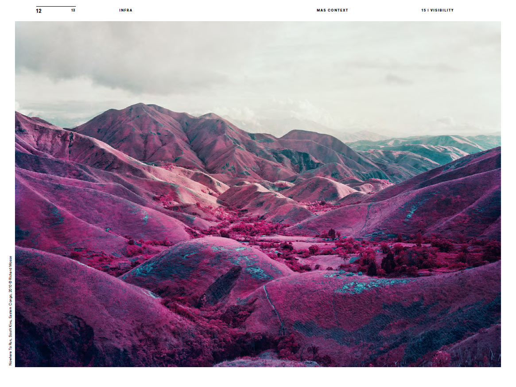Click the Richard Mosse photo caption
The width and height of the screenshot is (516, 387).
[x=11, y=311]
